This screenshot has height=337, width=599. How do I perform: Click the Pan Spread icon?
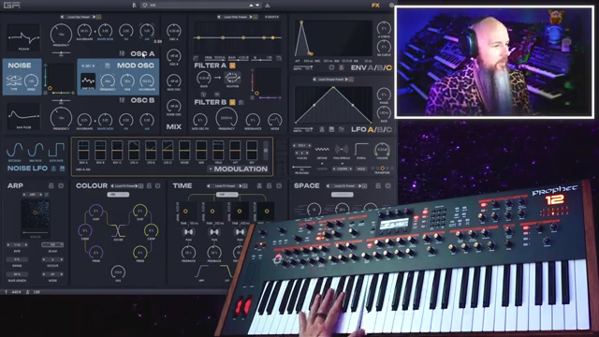(342, 150)
